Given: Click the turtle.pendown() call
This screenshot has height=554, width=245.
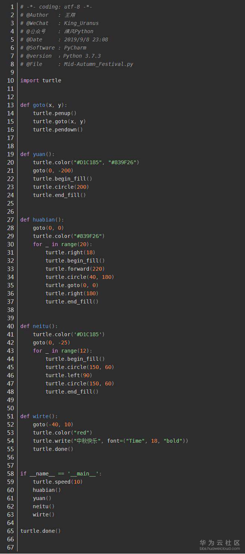Looking at the screenshot, I should click(x=58, y=130).
